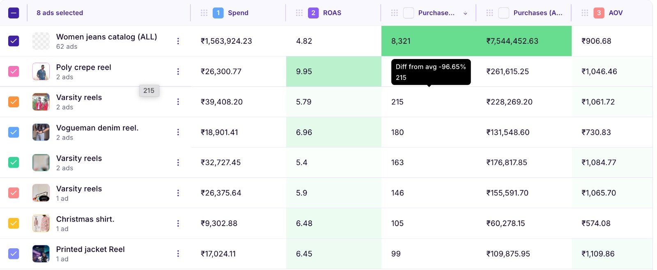Sort by the Spend column header
The image size is (657, 270).
(x=238, y=13)
